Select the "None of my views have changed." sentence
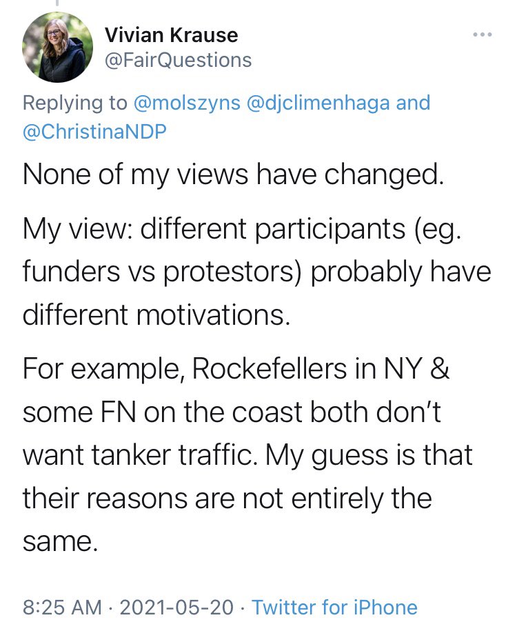Viewport: 517px width, 631px height. click(234, 174)
